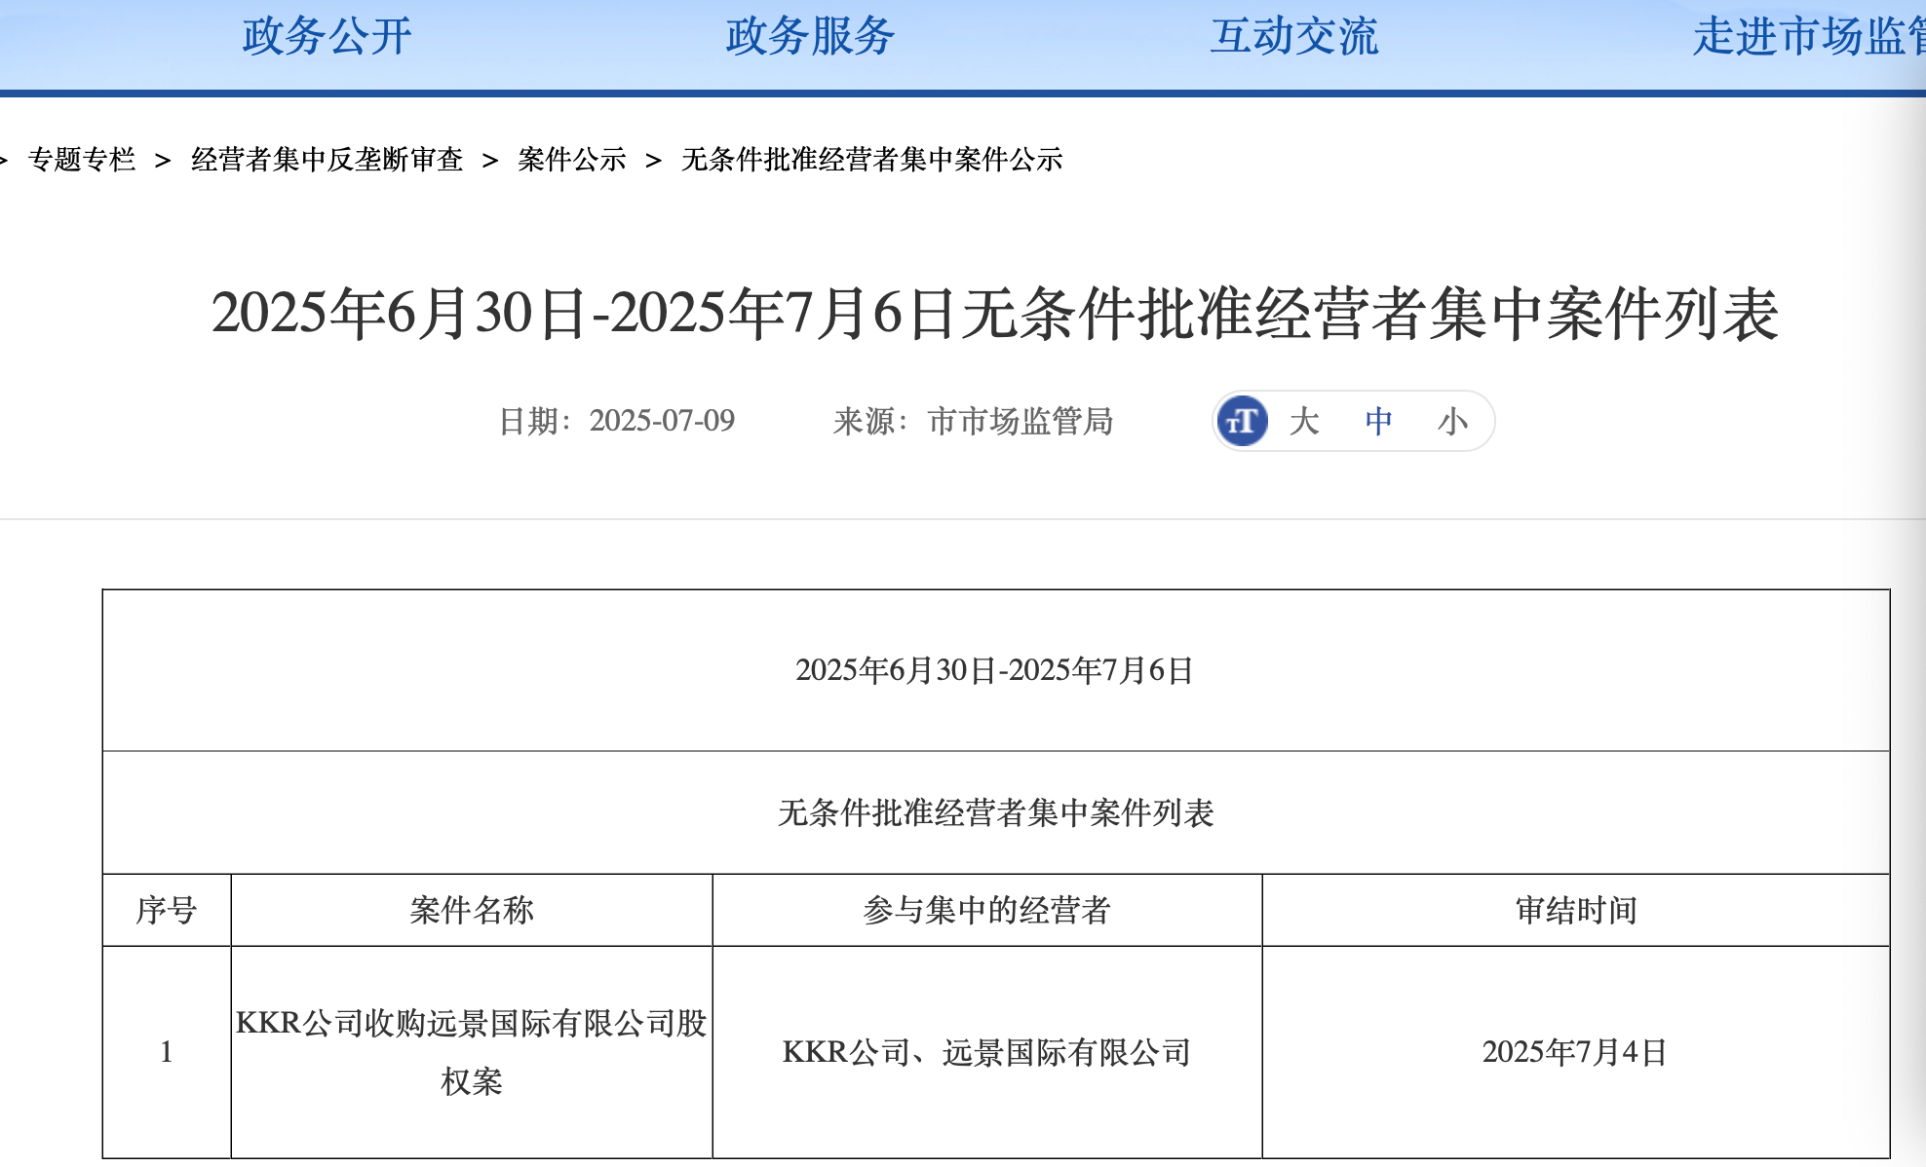Screen dimensions: 1926x1167
Task: Select medium font size 中
Action: [x=1378, y=422]
